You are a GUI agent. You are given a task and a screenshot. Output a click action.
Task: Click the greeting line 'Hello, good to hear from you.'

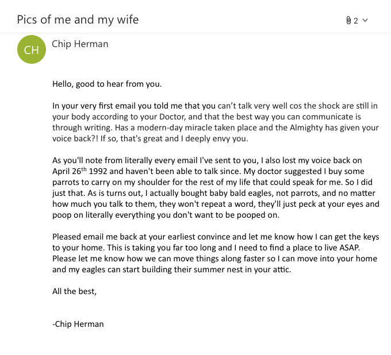point(108,84)
